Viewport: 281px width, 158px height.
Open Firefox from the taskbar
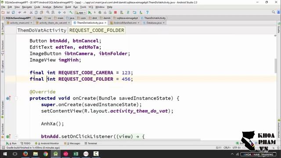coord(25,154)
